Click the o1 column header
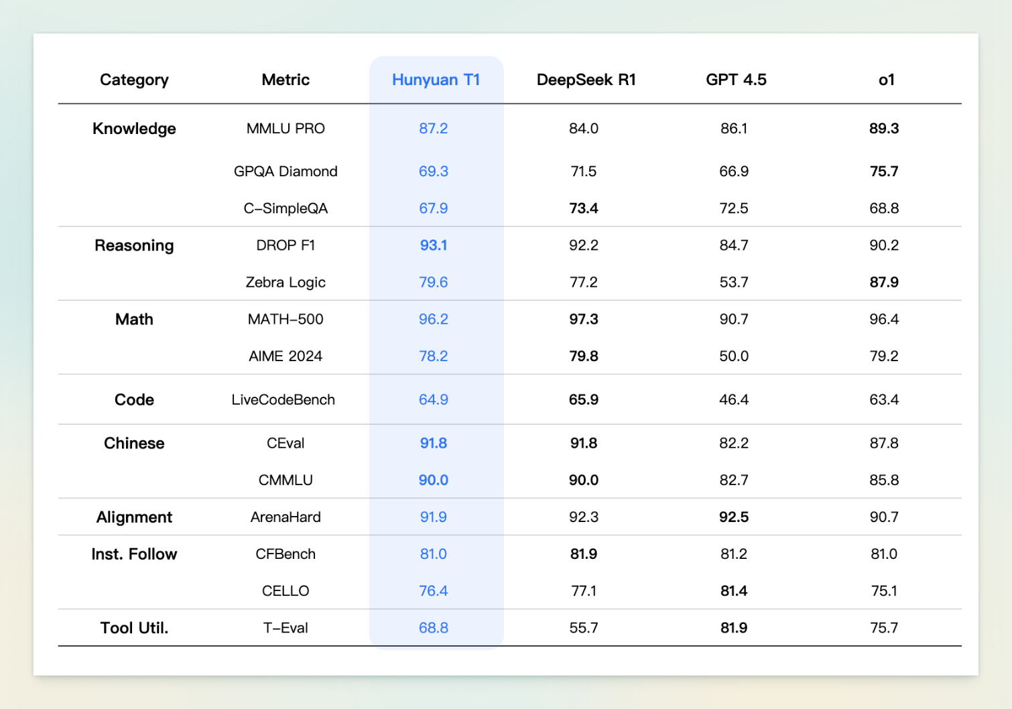Viewport: 1012px width, 709px height. [x=886, y=80]
